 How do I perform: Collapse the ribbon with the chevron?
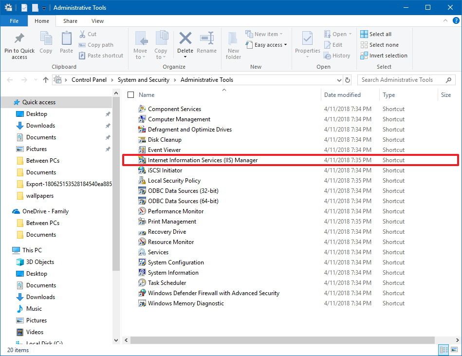445,20
